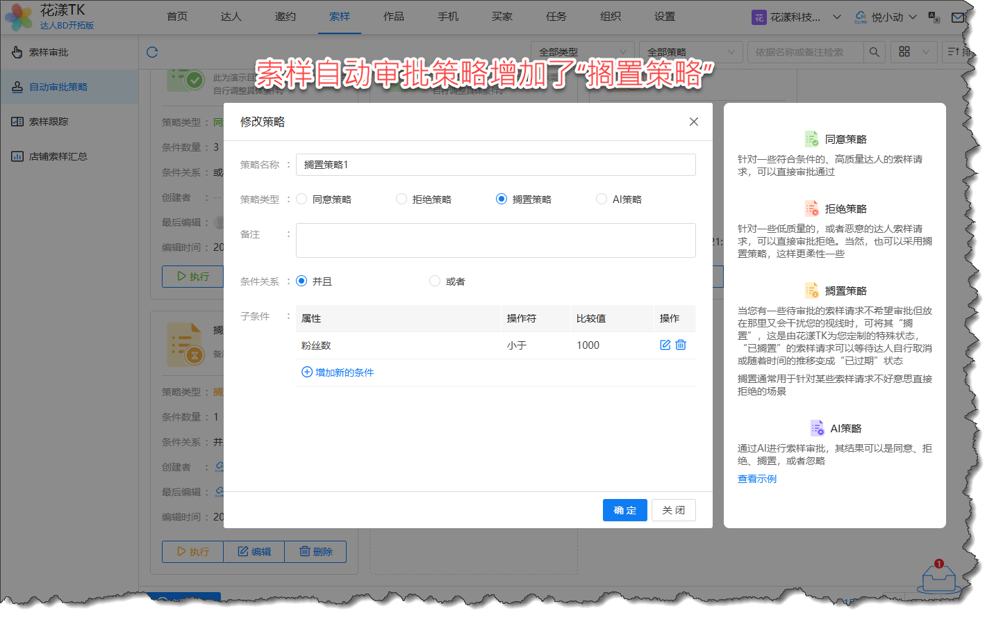Open the inbox notification icon with badge

[938, 577]
